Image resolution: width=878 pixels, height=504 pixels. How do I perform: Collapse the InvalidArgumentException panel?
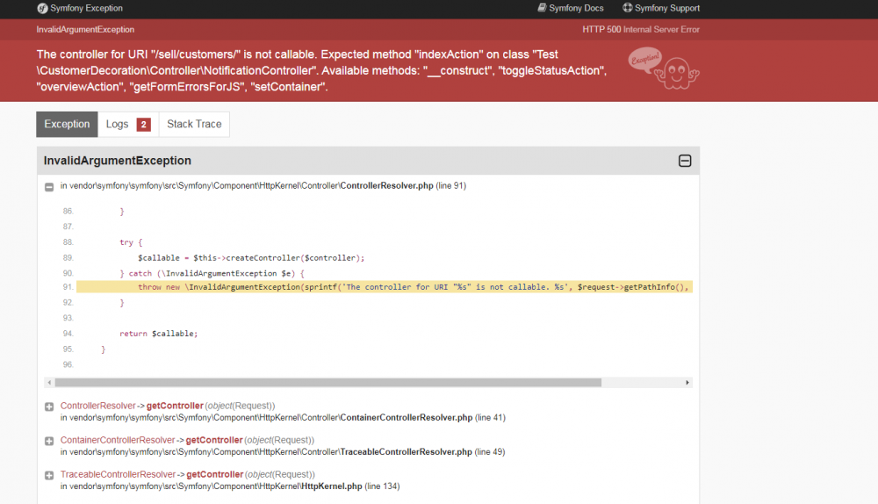684,162
